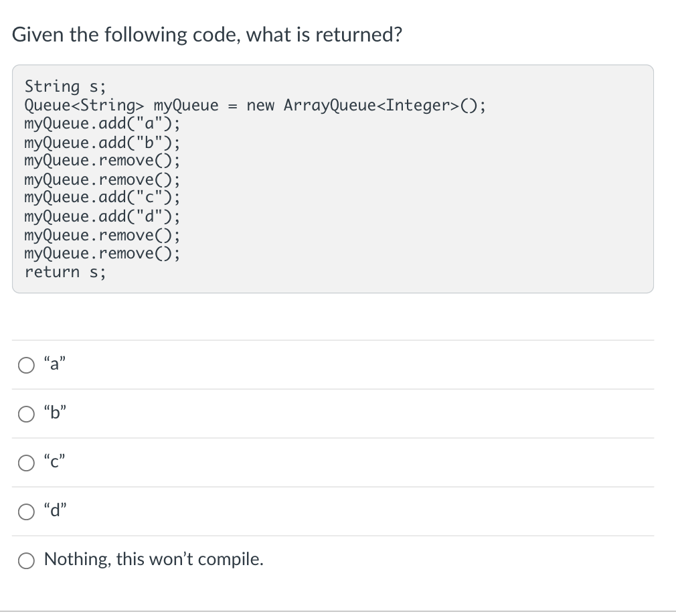This screenshot has width=676, height=616.
Task: Pick the radio button for answer "d"
Action: pos(26,512)
